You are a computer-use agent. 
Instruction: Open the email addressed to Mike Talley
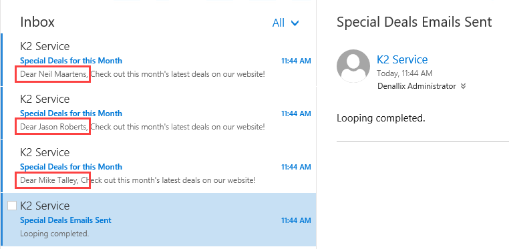coord(158,166)
